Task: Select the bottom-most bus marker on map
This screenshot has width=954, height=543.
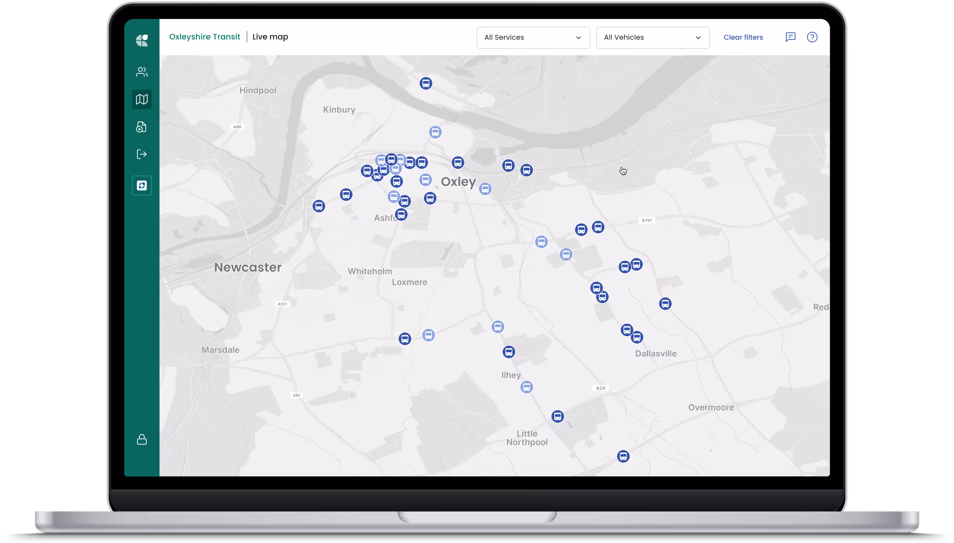Action: [623, 456]
